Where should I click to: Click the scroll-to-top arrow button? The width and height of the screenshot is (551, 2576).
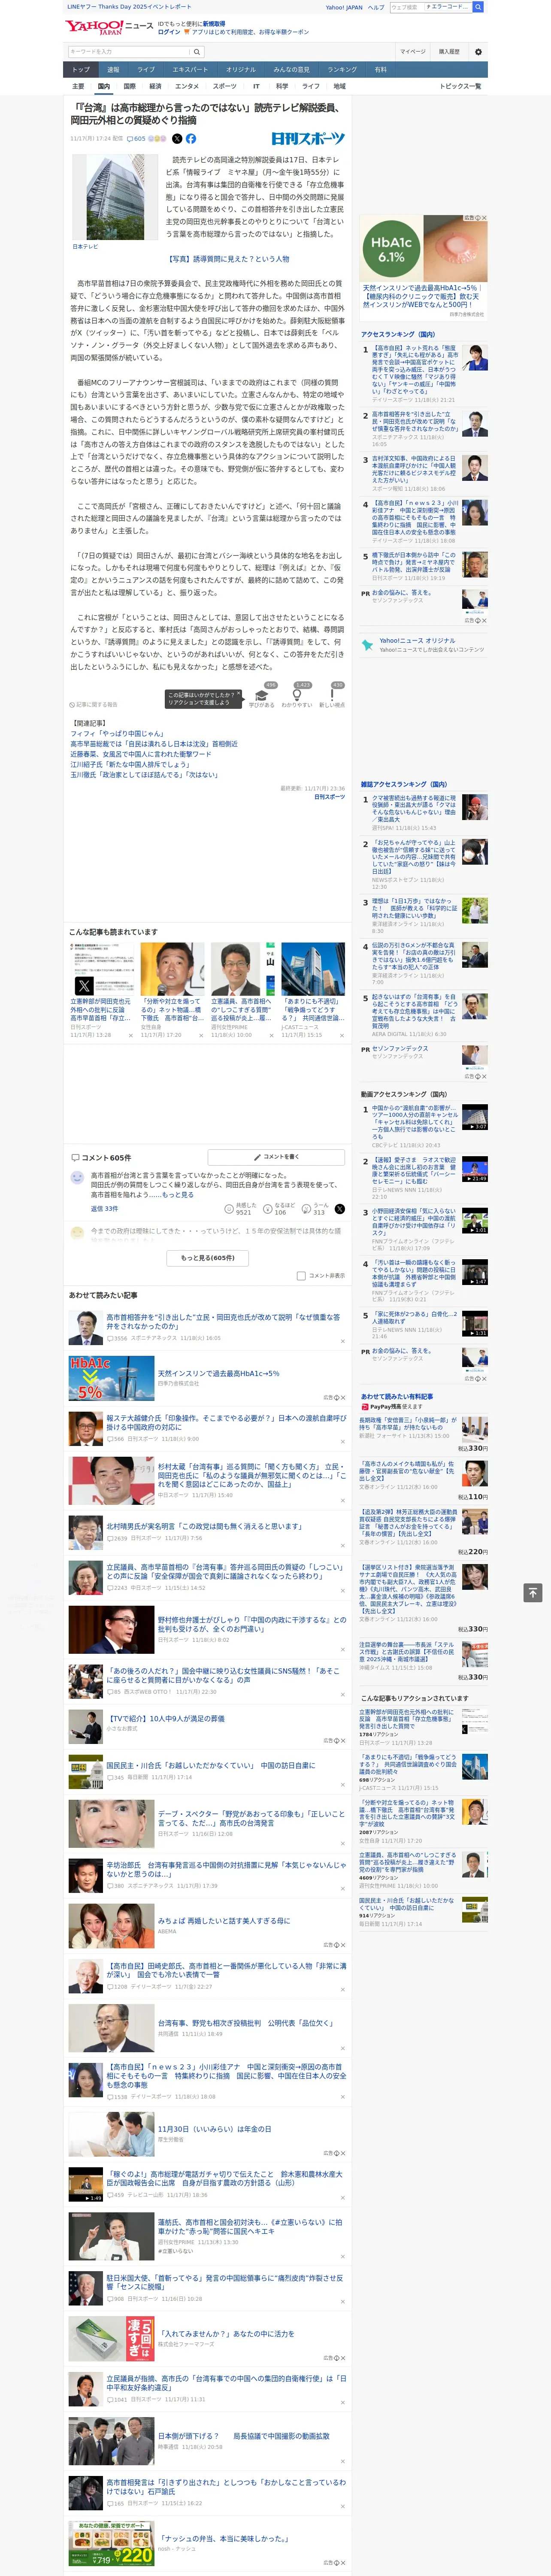click(x=533, y=1592)
